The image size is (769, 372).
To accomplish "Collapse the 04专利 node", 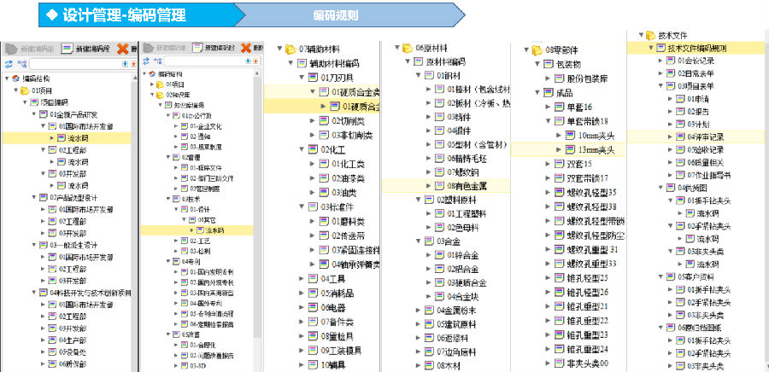I will click(168, 261).
